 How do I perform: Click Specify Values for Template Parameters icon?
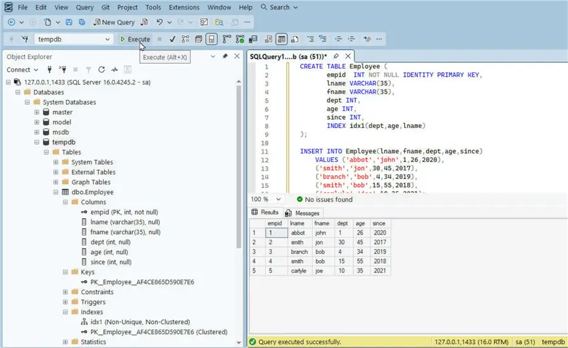[x=367, y=39]
